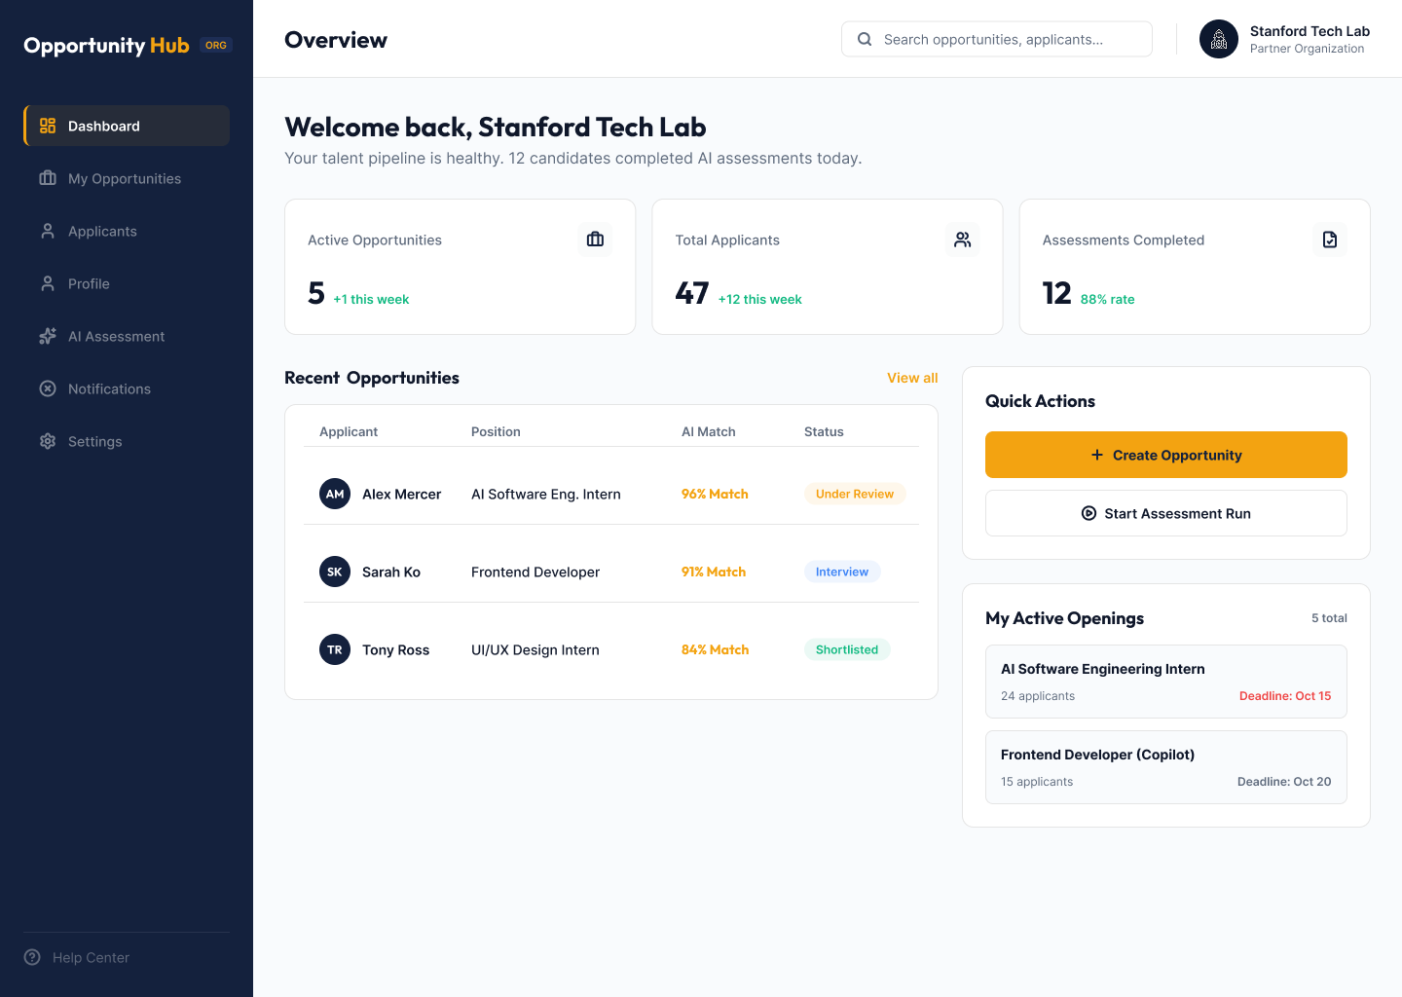
Task: Click the Help Center question mark icon
Action: click(x=32, y=957)
